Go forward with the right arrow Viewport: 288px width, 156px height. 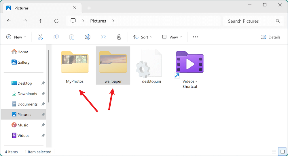(25, 21)
